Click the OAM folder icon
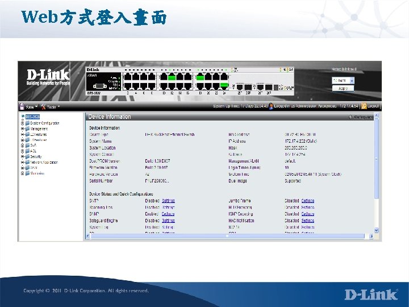This screenshot has height=307, width=409. [x=27, y=168]
